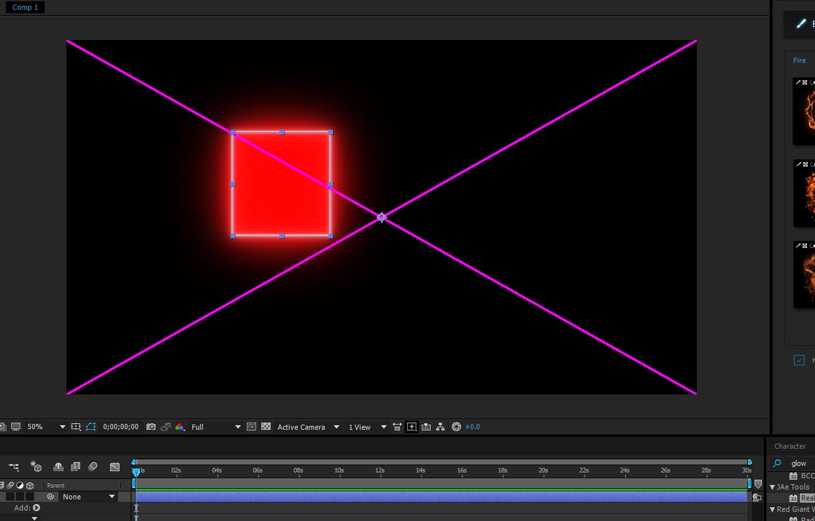
Task: Click the current time indicator playhead
Action: pyautogui.click(x=136, y=472)
